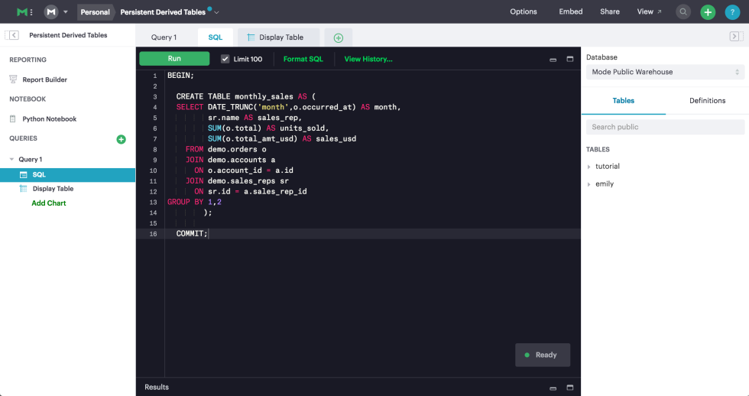The image size is (749, 396).
Task: Collapse the right schema panel
Action: tap(736, 36)
